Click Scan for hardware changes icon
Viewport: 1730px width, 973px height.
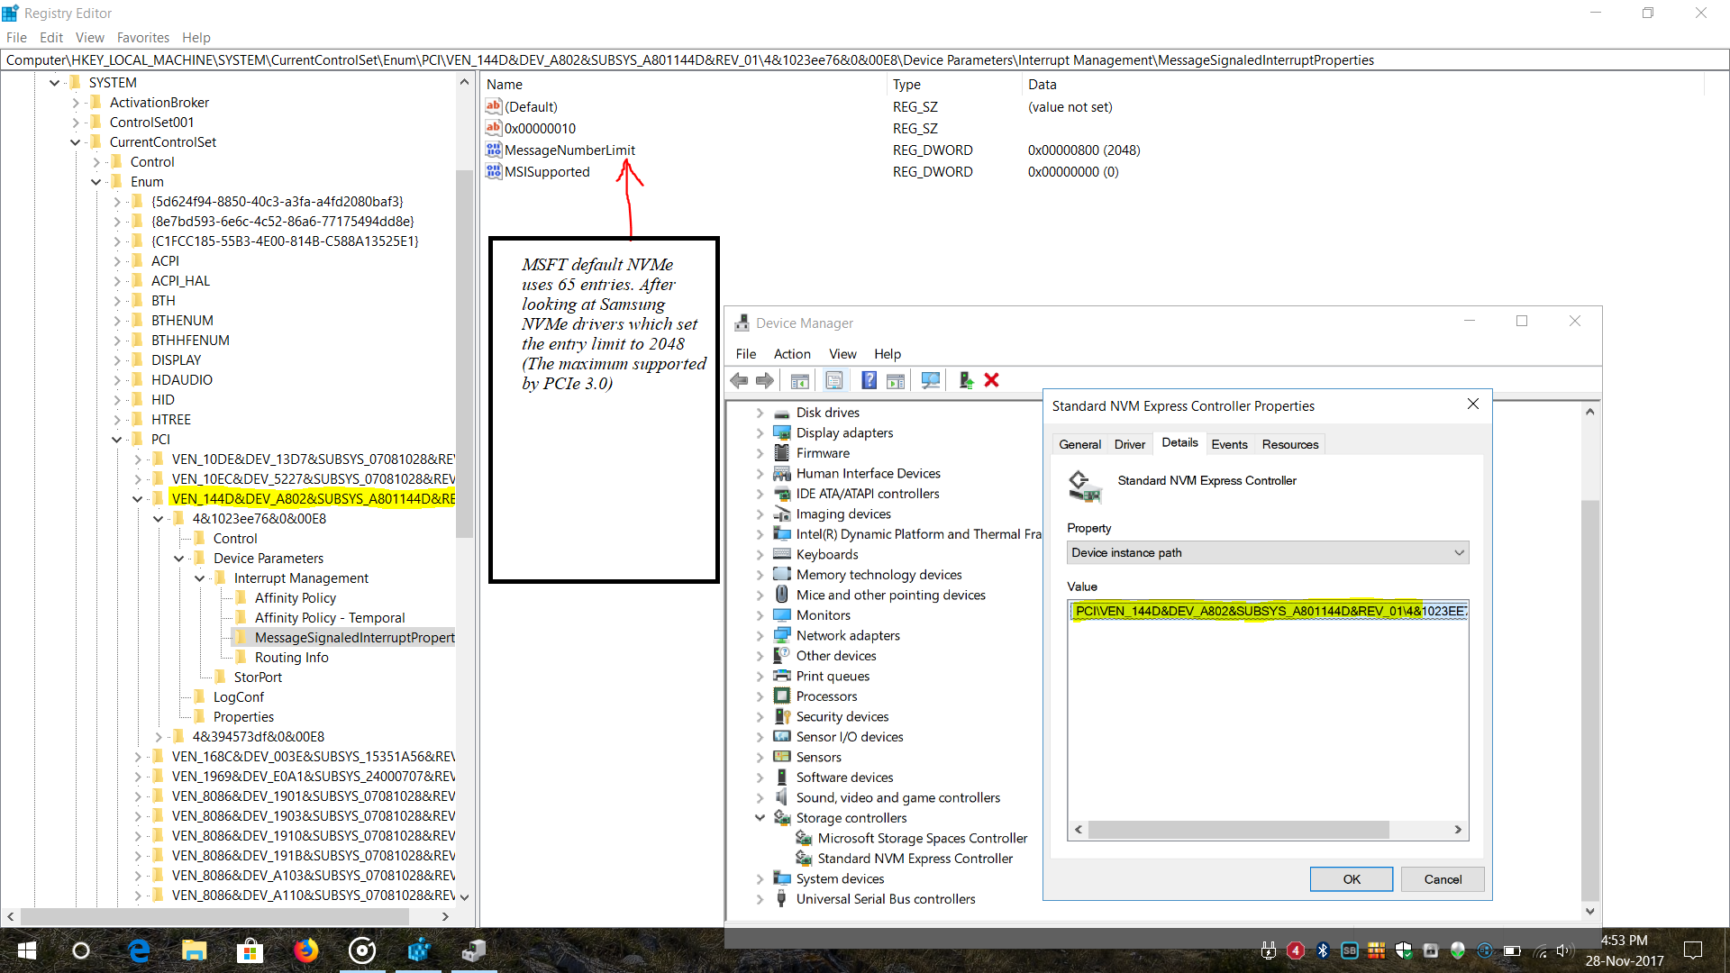(x=931, y=380)
